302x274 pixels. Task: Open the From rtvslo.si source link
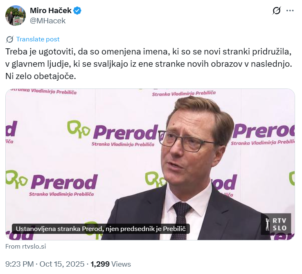pyautogui.click(x=26, y=246)
